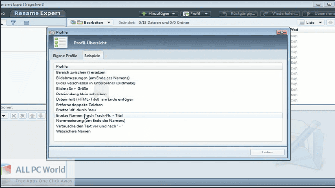Select 'Vertausche den Text vor und nach' profile
335x188 pixels.
pyautogui.click(x=168, y=126)
